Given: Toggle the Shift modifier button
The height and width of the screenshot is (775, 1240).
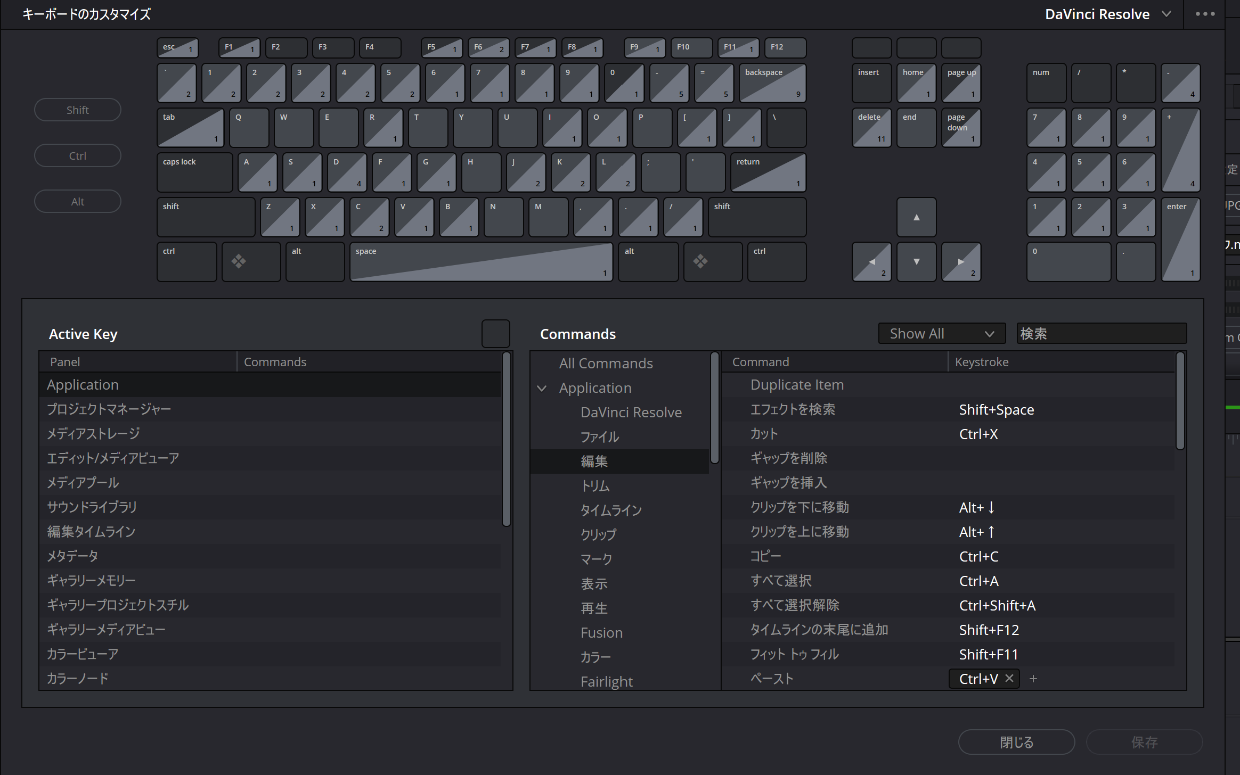Looking at the screenshot, I should [78, 110].
